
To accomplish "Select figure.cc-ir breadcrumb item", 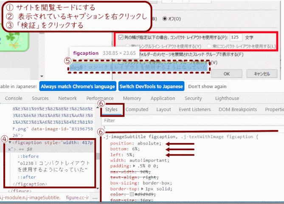I will click(x=77, y=198).
